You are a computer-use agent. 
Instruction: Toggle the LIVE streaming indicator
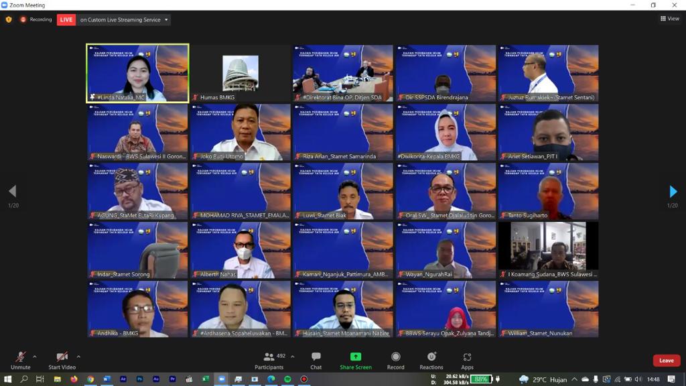(66, 19)
